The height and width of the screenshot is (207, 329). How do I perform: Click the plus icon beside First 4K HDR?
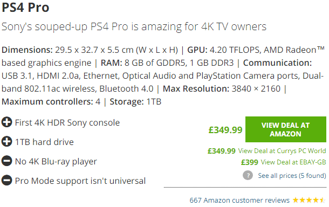(x=6, y=122)
